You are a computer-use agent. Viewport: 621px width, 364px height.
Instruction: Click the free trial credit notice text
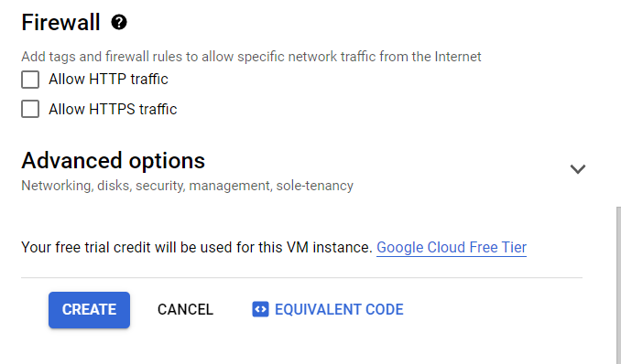197,247
